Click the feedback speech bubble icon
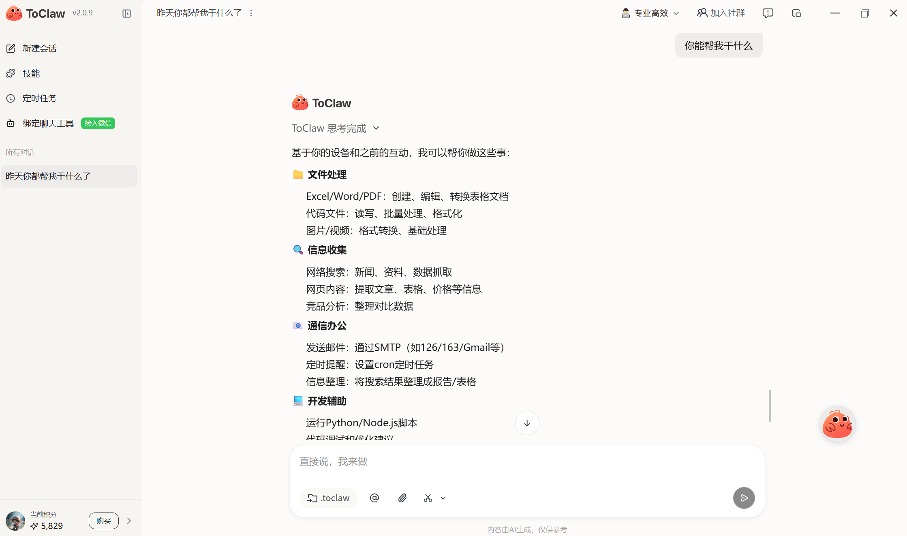The width and height of the screenshot is (907, 536). 768,13
